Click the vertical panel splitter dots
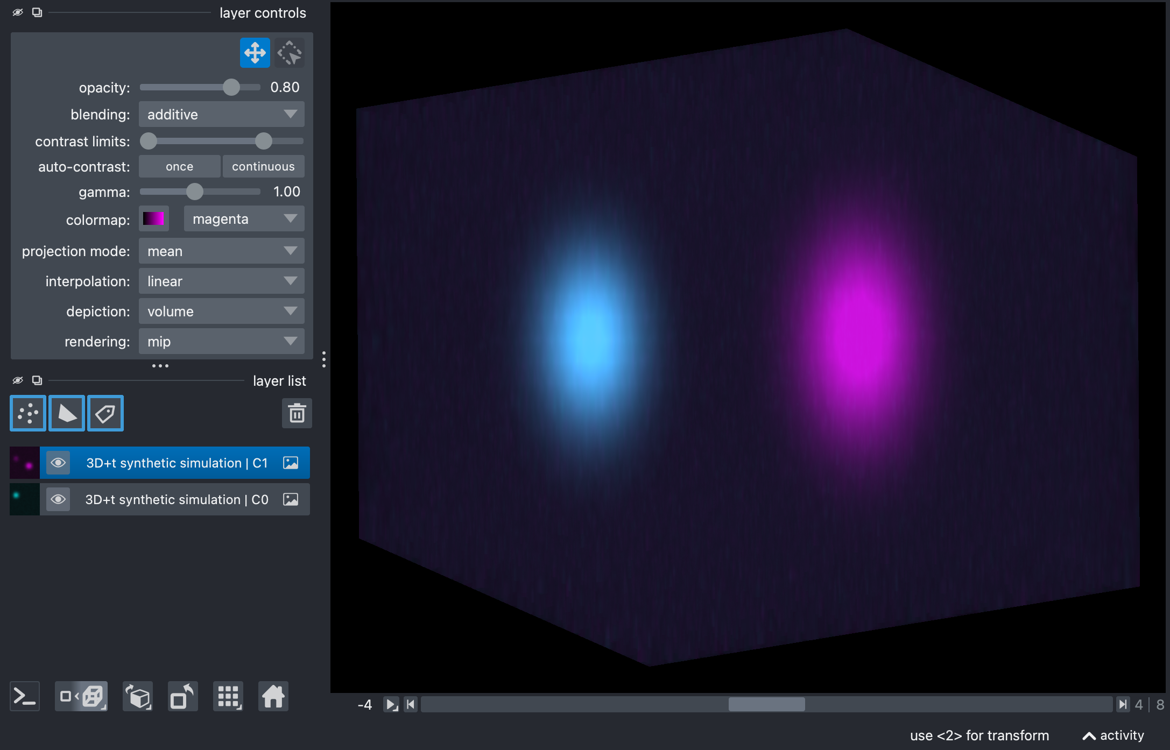The image size is (1170, 750). tap(323, 359)
